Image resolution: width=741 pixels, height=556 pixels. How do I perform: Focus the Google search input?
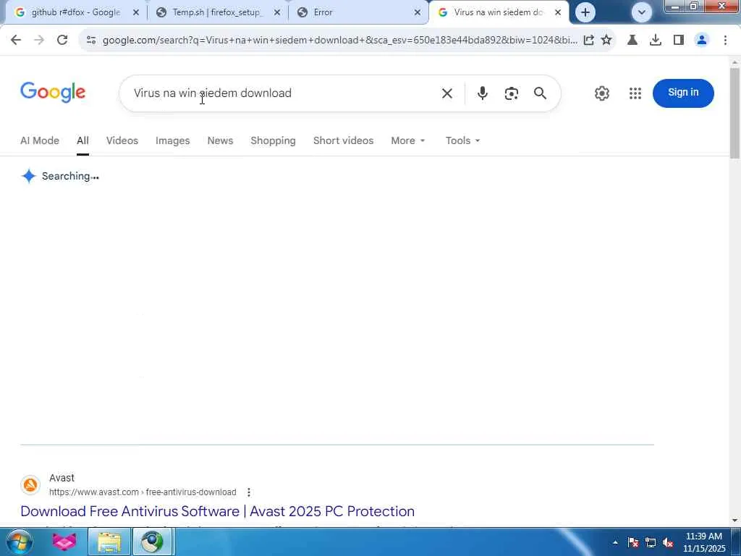point(284,93)
